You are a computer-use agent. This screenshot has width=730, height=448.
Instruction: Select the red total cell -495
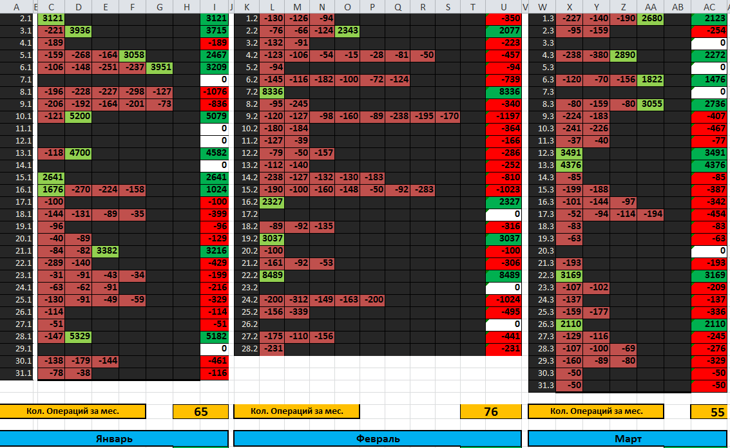(x=503, y=312)
